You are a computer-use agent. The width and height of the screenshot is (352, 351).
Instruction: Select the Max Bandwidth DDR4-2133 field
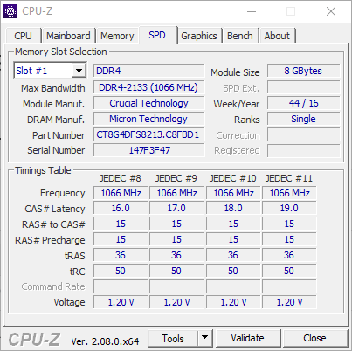pyautogui.click(x=148, y=87)
